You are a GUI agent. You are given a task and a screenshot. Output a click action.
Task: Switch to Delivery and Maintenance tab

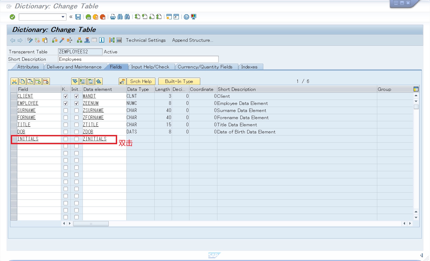pyautogui.click(x=74, y=67)
